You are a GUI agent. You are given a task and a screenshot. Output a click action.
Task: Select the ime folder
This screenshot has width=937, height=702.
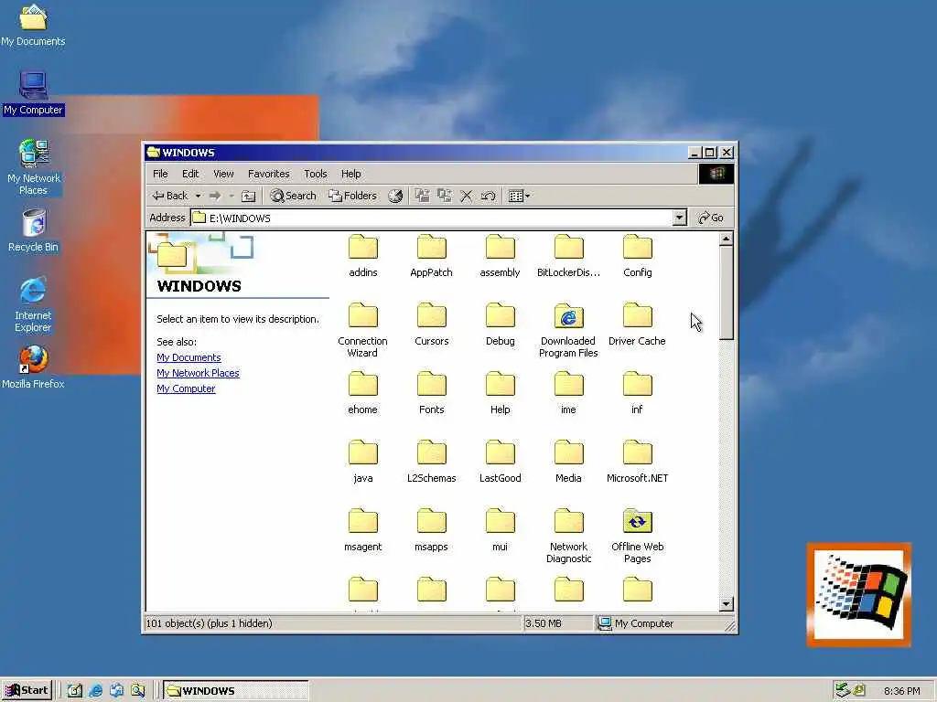point(568,393)
